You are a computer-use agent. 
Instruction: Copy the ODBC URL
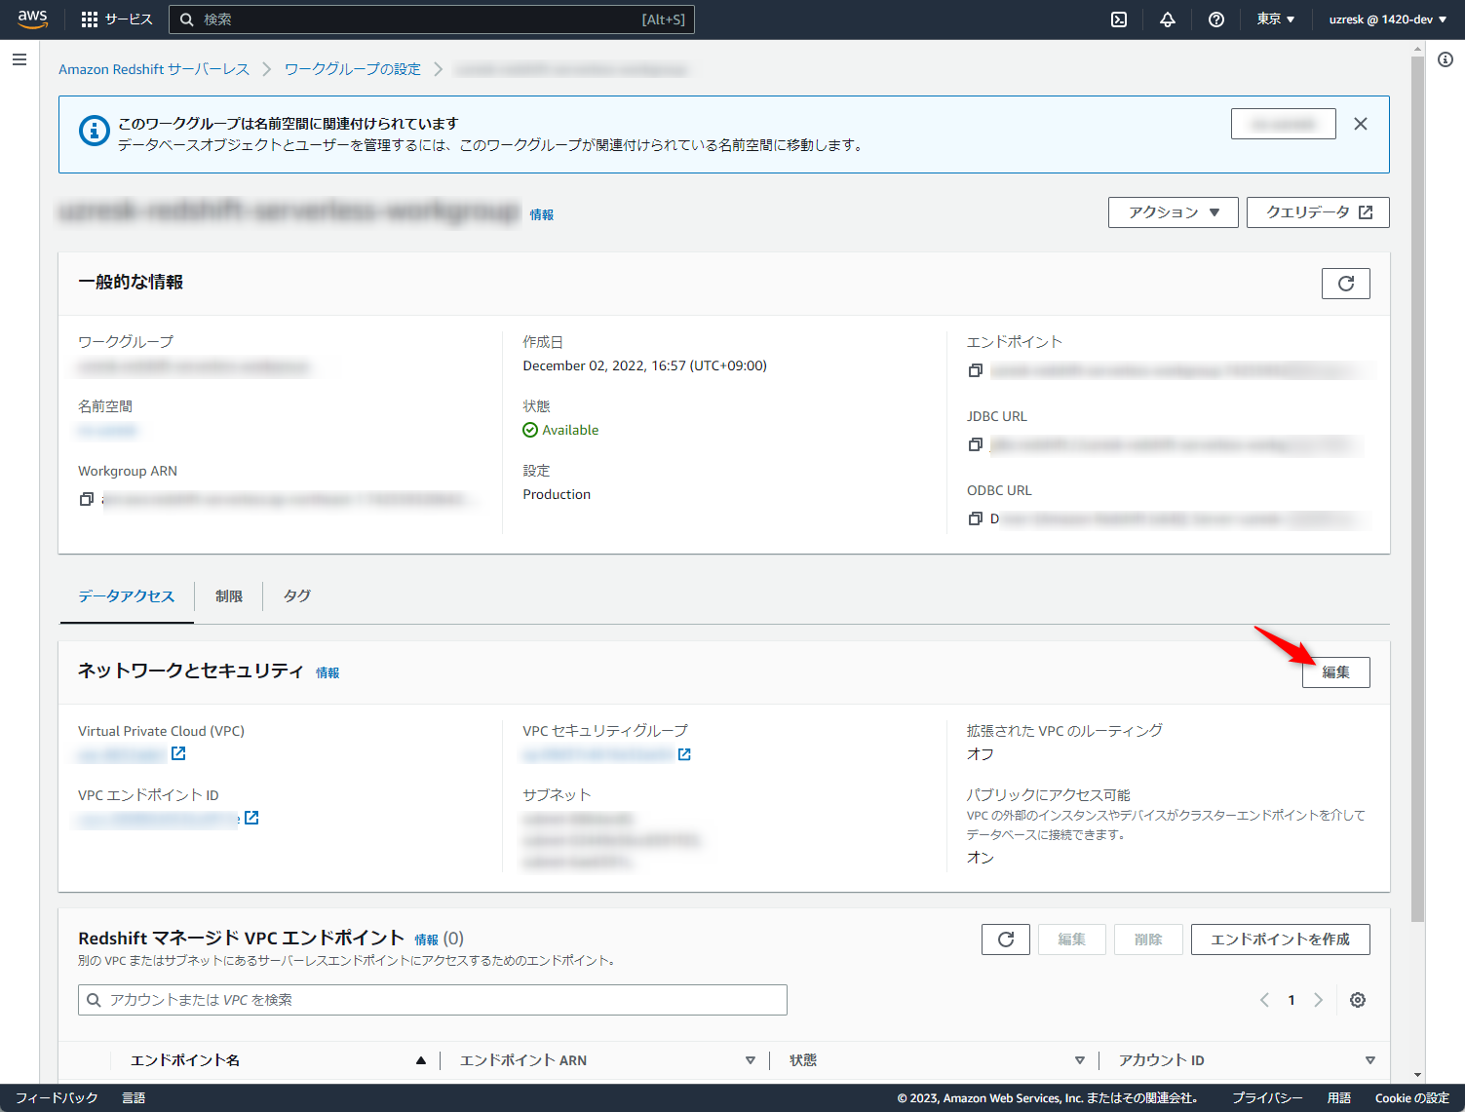tap(975, 518)
